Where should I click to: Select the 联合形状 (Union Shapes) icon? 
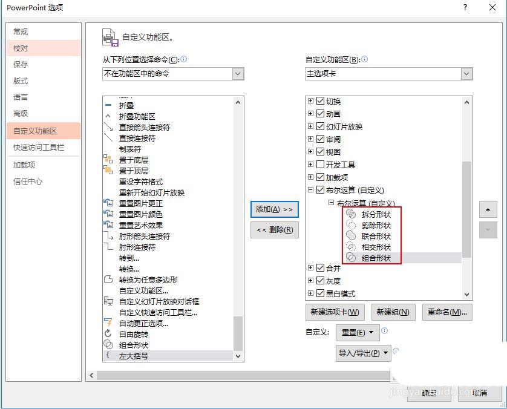pos(350,235)
